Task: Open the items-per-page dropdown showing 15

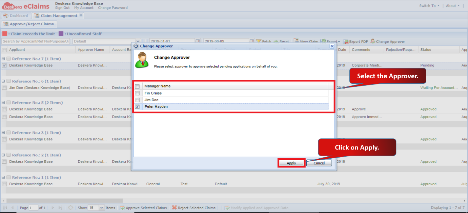Action: coord(101,208)
